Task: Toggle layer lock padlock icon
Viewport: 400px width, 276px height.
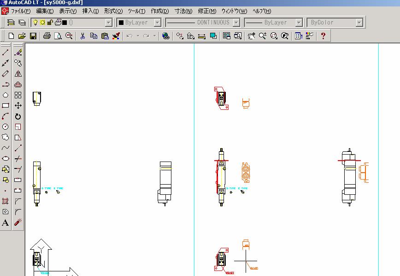Action: click(50, 22)
